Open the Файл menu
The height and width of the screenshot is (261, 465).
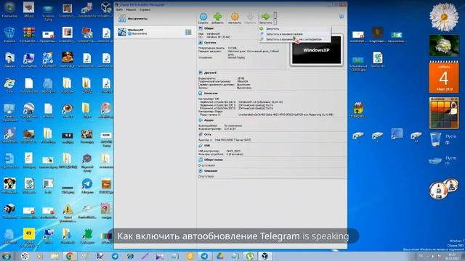(x=119, y=9)
